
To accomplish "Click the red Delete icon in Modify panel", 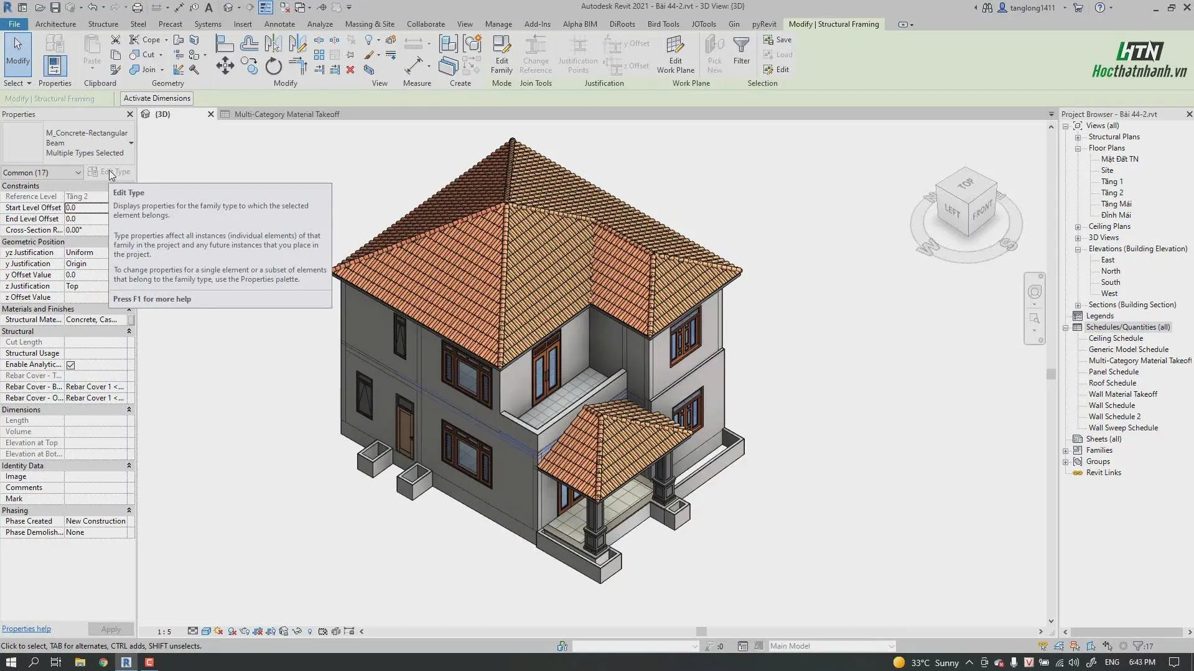I will [350, 70].
